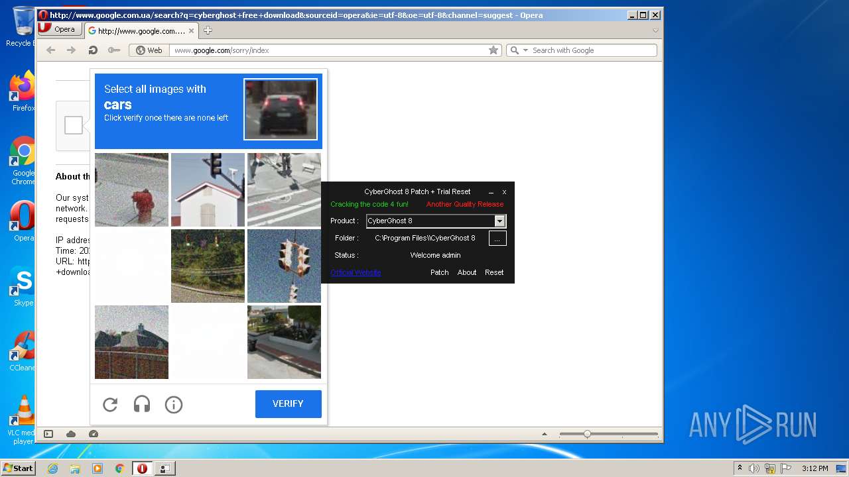The width and height of the screenshot is (849, 477).
Task: Click the Opera Link cloud icon
Action: [71, 434]
